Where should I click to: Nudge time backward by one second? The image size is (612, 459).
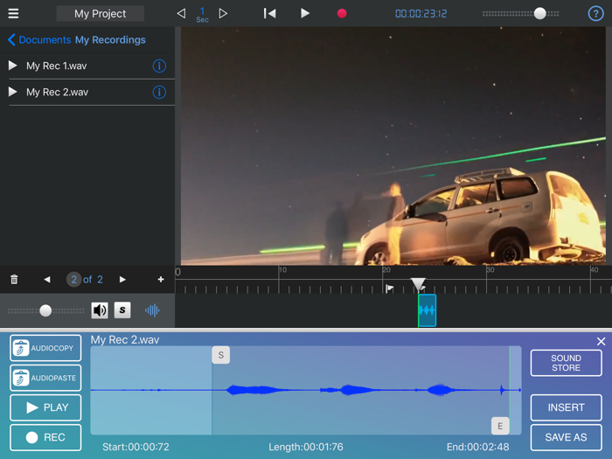(x=181, y=14)
